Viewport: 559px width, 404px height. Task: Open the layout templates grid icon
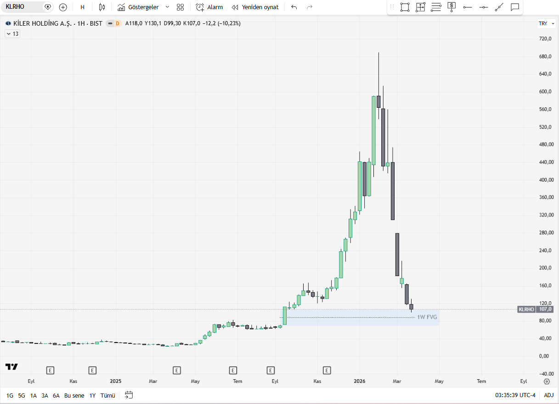tap(180, 7)
